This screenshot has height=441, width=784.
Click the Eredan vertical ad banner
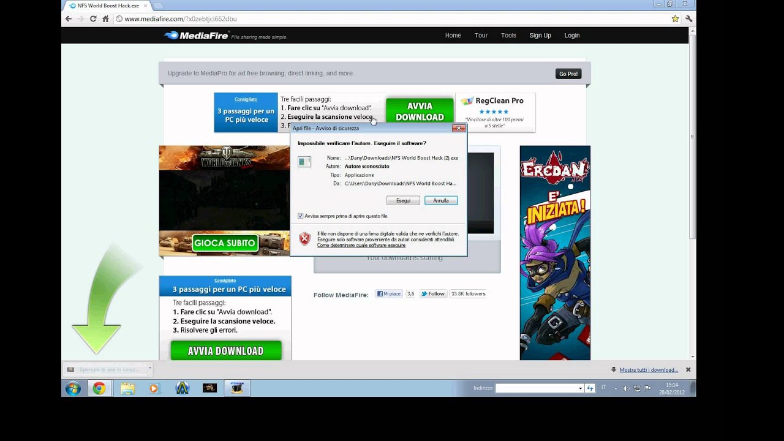pyautogui.click(x=555, y=252)
